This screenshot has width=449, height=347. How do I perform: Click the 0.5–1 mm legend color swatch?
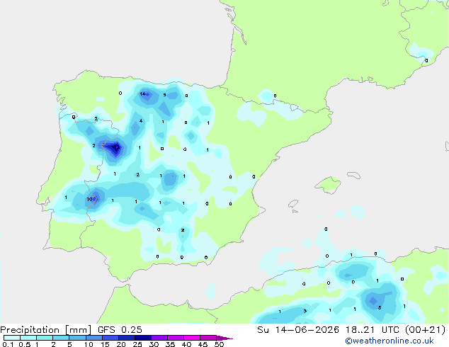pos(28,338)
